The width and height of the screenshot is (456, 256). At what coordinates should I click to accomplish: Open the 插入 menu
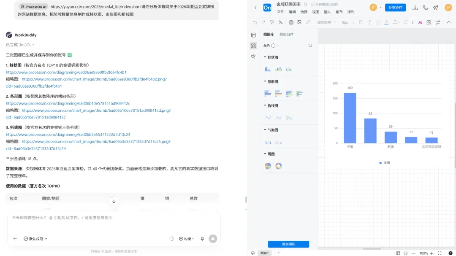click(328, 12)
